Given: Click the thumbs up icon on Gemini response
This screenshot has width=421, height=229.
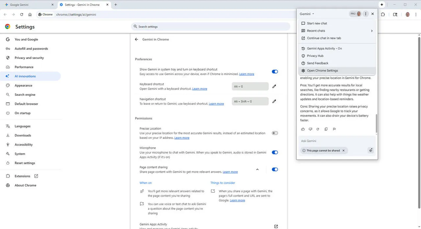Looking at the screenshot, I should tap(303, 129).
